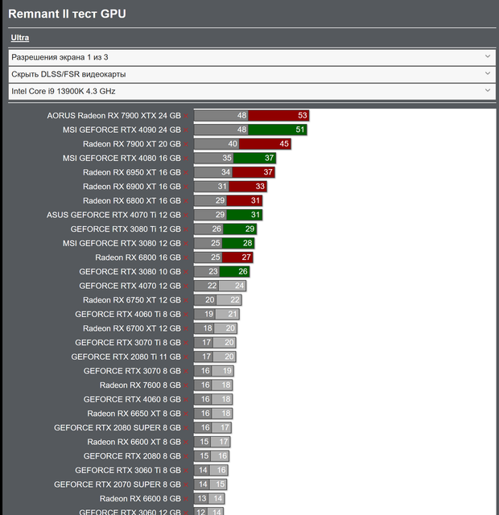Click red X beside Radeon RX 6800 16 GB
Image resolution: width=499 pixels, height=515 pixels.
(x=186, y=257)
